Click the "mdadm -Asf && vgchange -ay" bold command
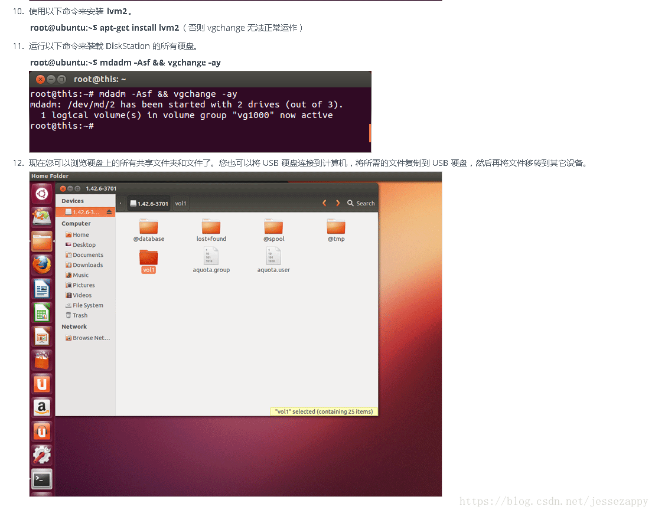The height and width of the screenshot is (513, 655). point(160,63)
